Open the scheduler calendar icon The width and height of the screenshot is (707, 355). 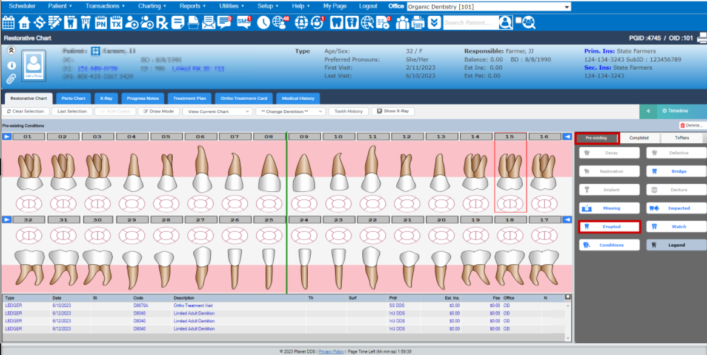click(x=8, y=23)
